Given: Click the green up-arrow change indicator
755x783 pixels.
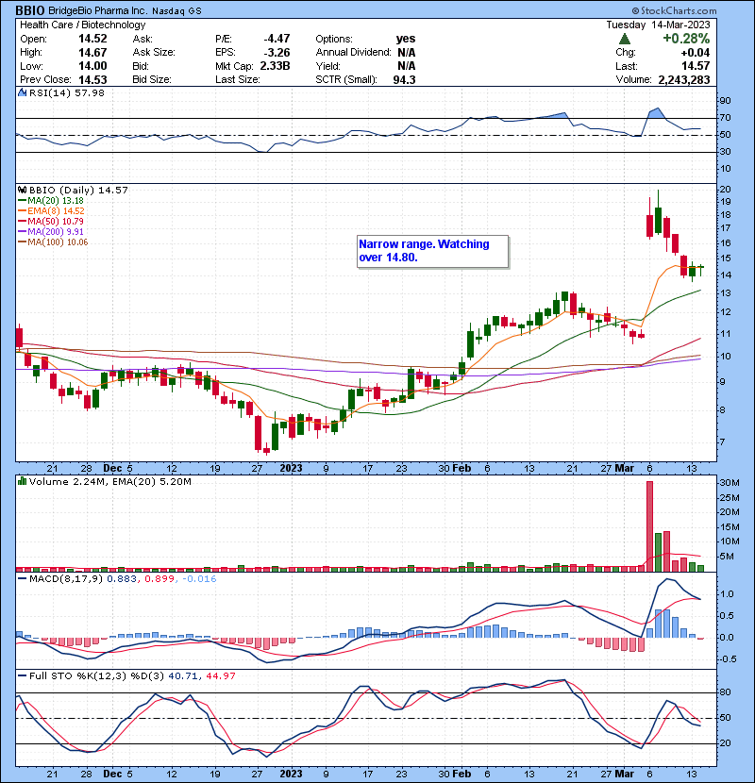Looking at the screenshot, I should 624,39.
